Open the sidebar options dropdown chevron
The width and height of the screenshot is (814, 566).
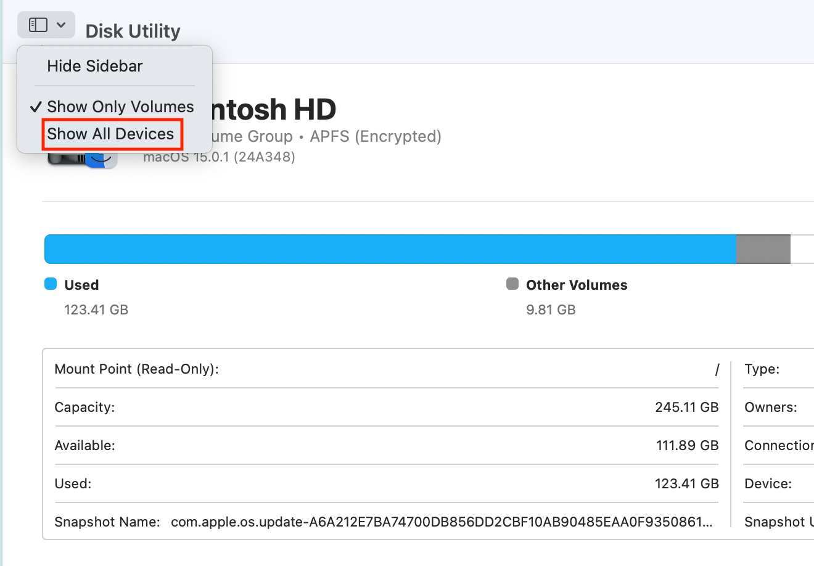pos(60,25)
